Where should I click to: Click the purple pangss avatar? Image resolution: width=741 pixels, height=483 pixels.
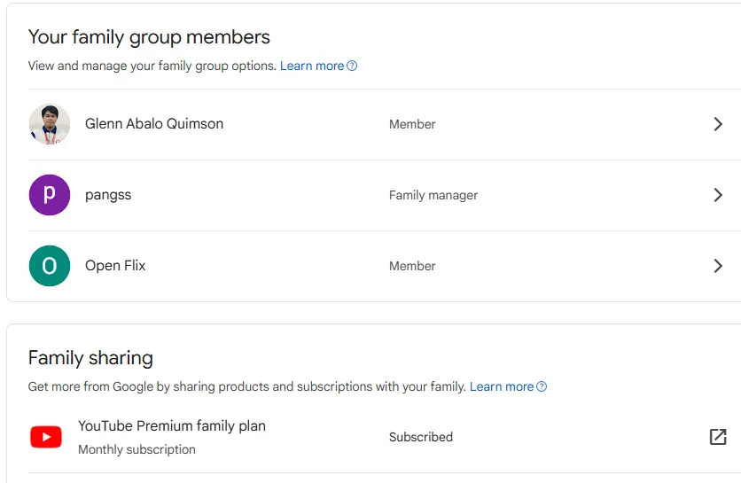[x=50, y=195]
